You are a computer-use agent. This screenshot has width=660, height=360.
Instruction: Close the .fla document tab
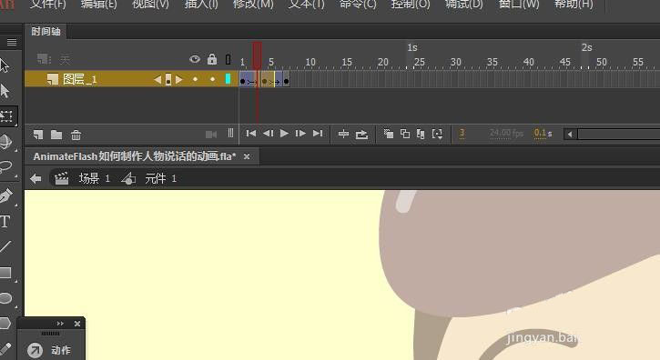pyautogui.click(x=247, y=156)
